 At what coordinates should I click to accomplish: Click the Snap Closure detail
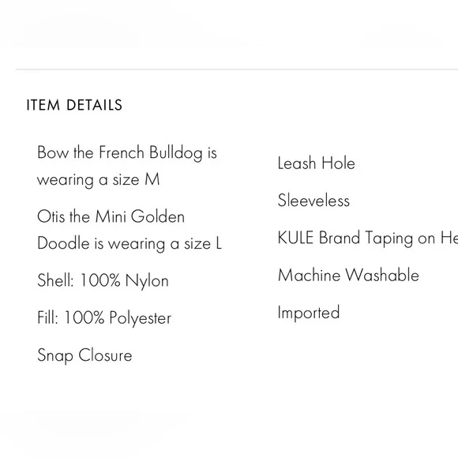(84, 355)
